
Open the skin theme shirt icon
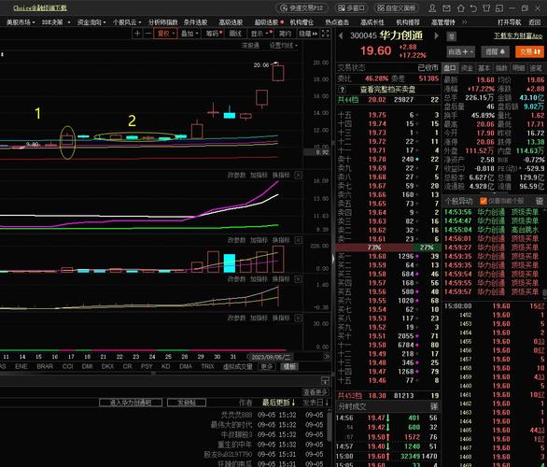click(x=486, y=8)
